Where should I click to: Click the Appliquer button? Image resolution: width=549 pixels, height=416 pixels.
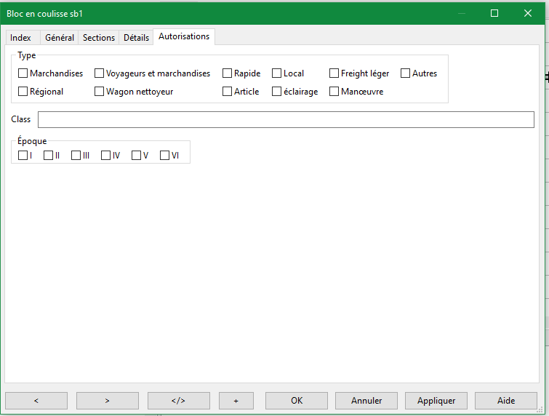(x=436, y=401)
